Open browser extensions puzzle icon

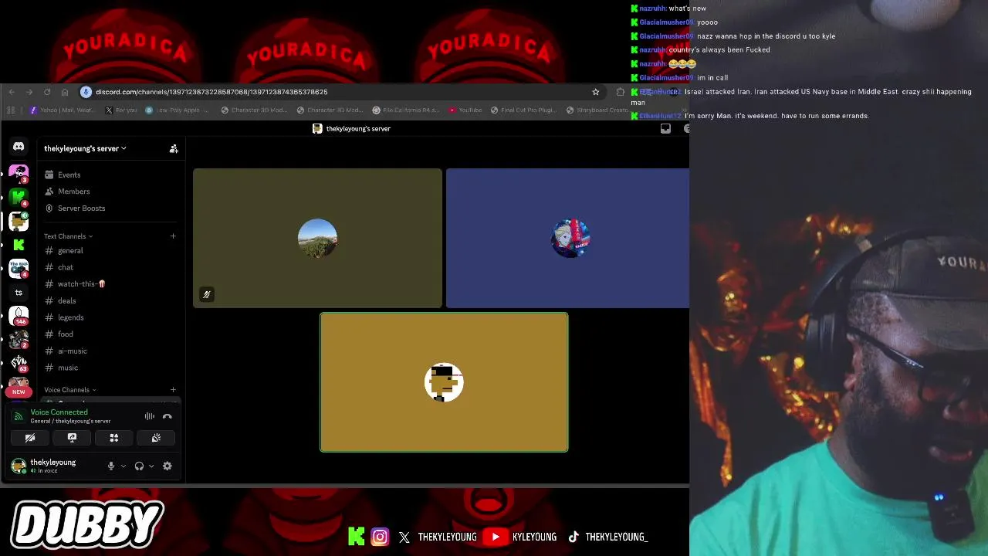coord(620,92)
